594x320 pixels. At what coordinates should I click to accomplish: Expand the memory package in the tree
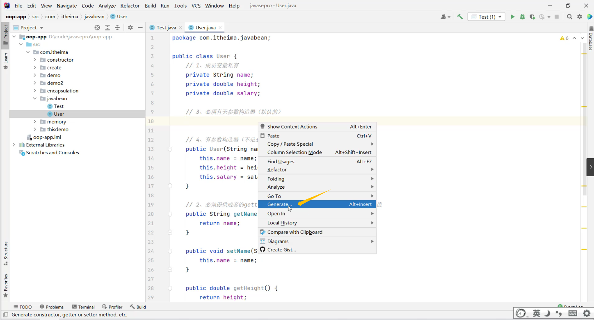pyautogui.click(x=35, y=122)
